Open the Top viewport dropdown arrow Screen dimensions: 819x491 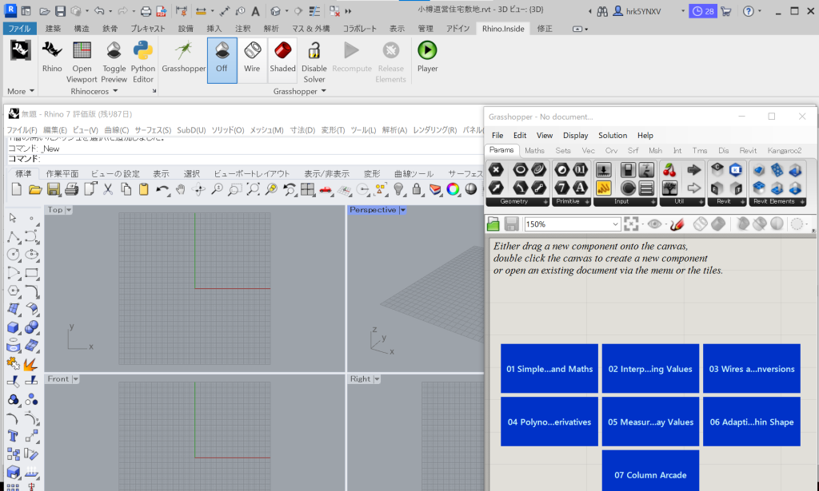(69, 210)
